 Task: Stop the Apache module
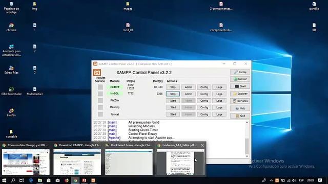173,87
